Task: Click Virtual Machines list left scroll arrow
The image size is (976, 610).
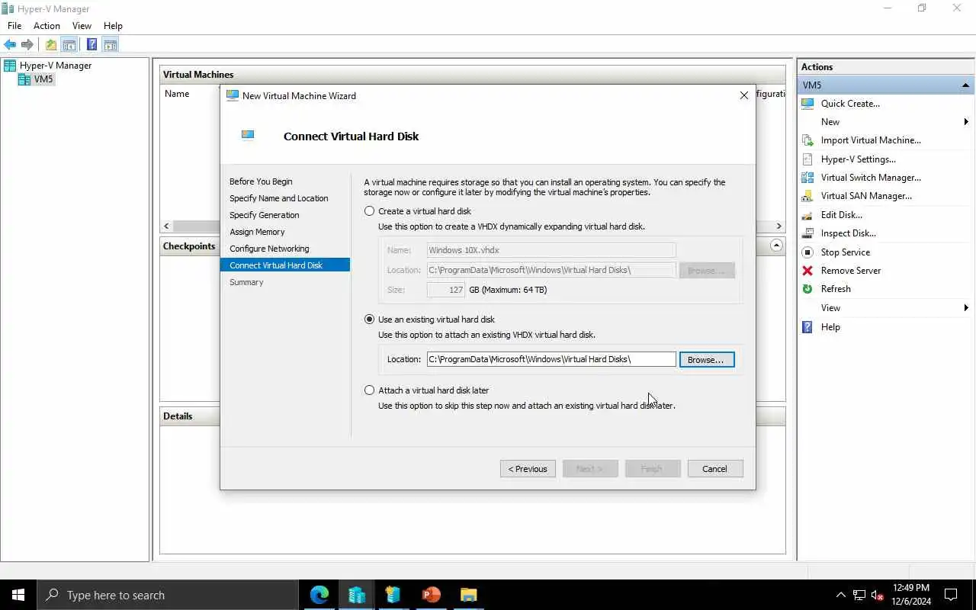Action: point(166,226)
